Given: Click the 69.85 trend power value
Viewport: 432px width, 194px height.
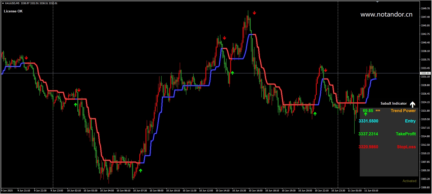Looking at the screenshot, I should 368,111.
